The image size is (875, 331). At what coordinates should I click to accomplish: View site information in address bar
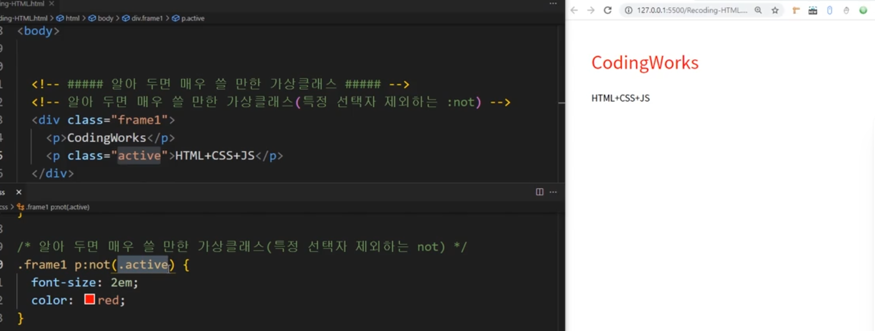[629, 10]
